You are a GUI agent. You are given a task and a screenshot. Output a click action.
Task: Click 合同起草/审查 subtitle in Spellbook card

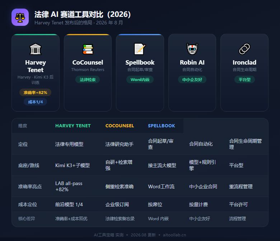pos(140,70)
